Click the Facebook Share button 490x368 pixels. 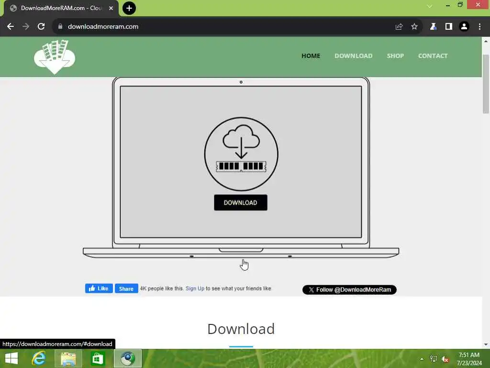126,288
